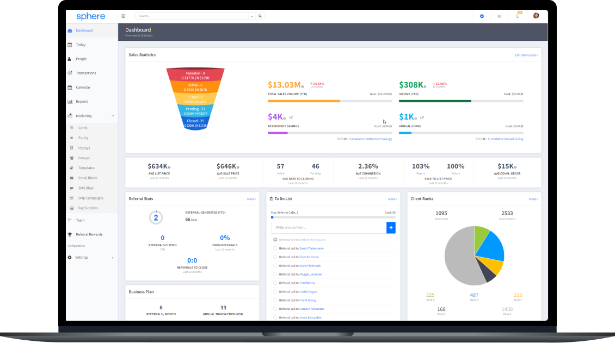Open the notifications bell

coord(517,16)
